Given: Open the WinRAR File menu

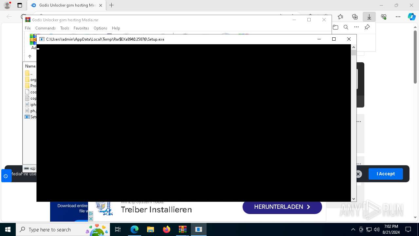Looking at the screenshot, I should [28, 28].
